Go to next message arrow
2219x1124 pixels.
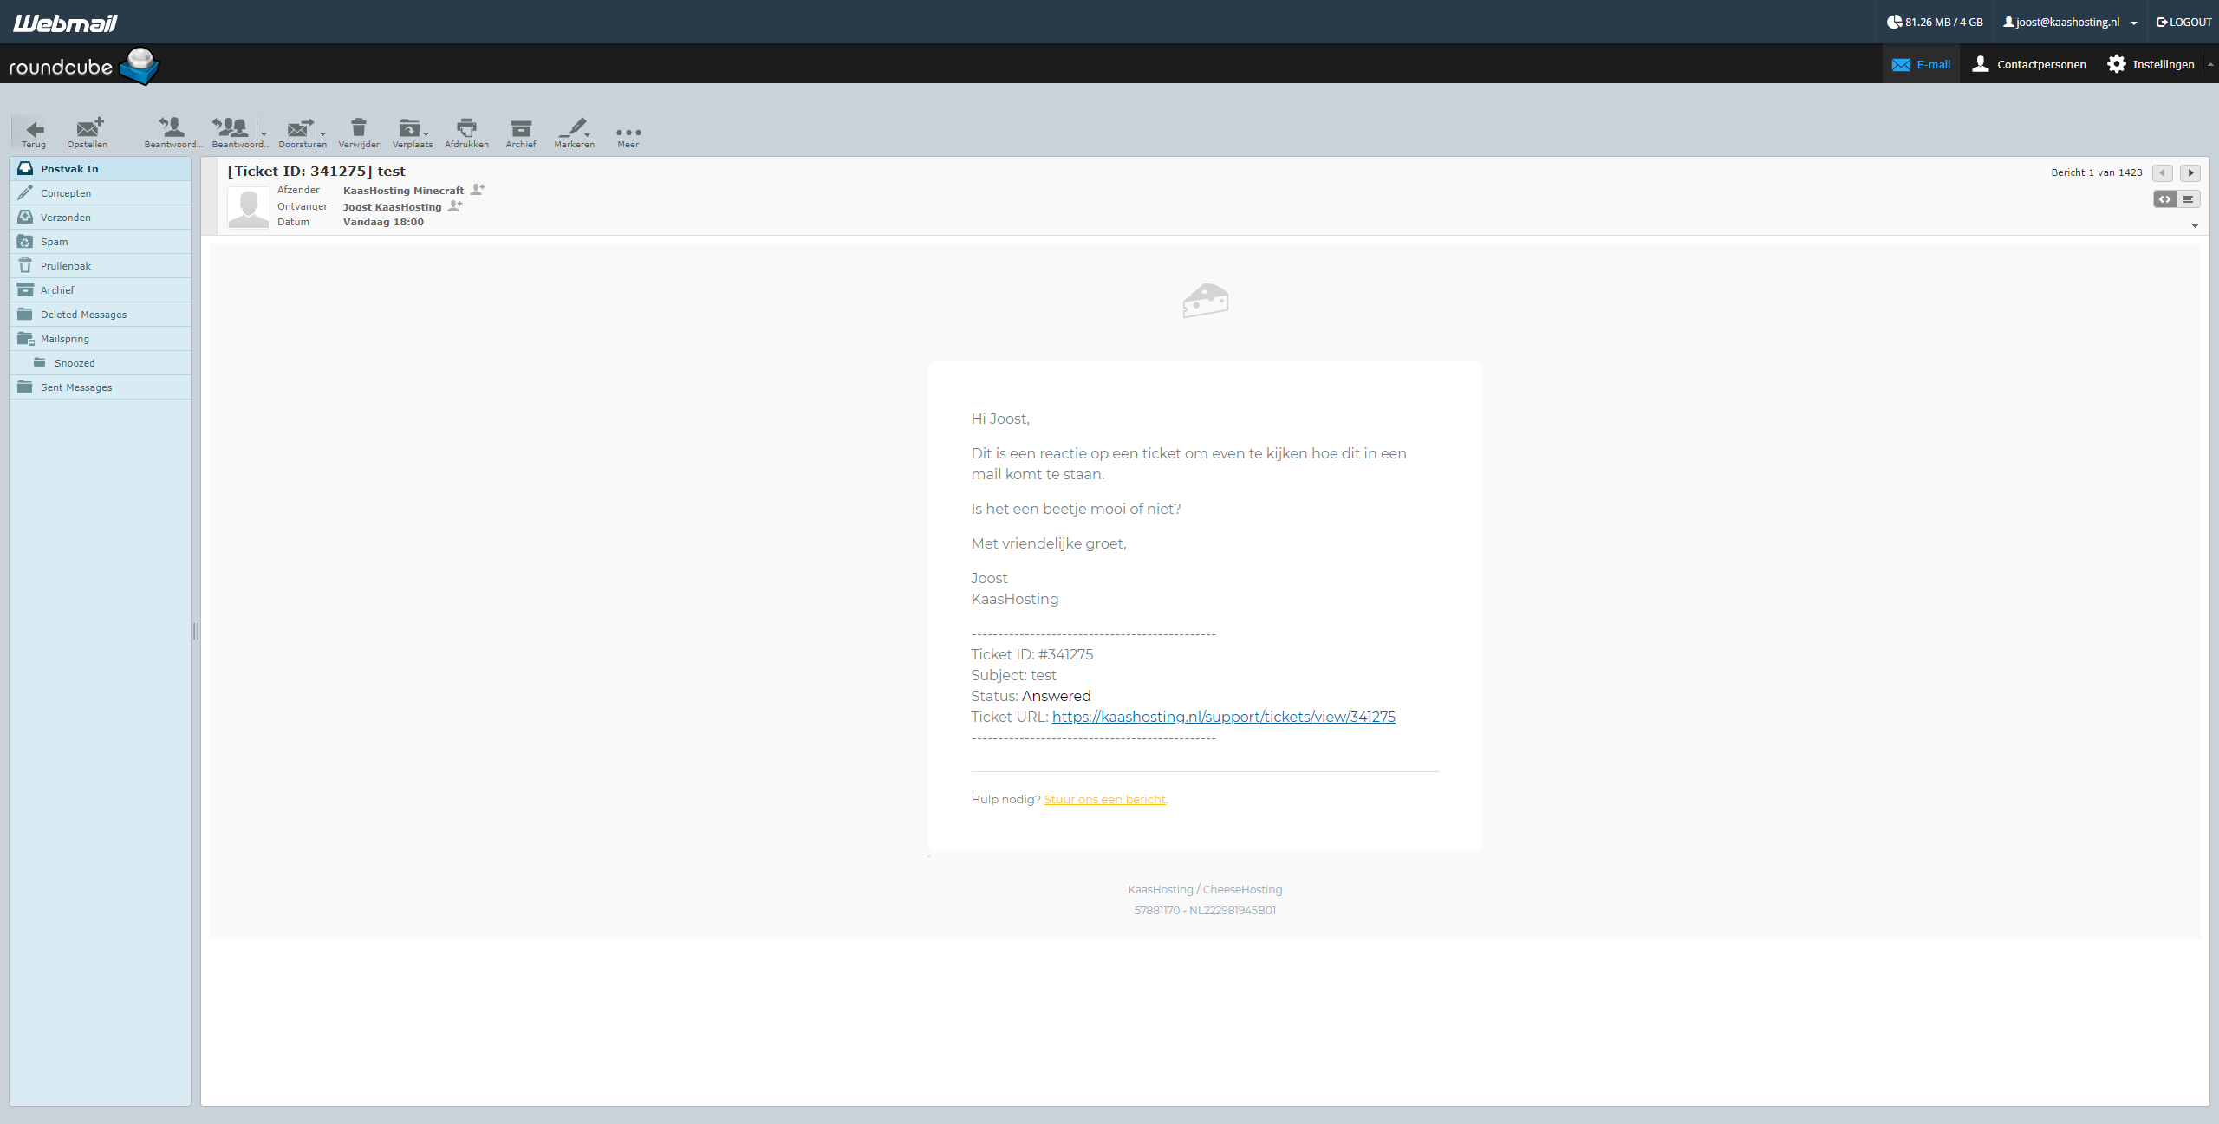pyautogui.click(x=2190, y=172)
